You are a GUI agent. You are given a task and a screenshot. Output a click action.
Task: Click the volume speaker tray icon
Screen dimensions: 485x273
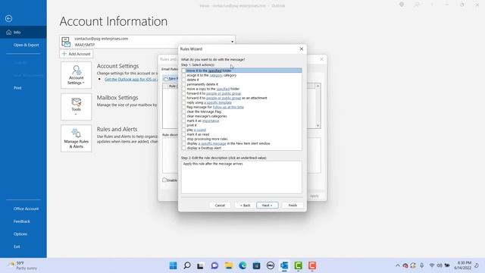[x=440, y=265]
